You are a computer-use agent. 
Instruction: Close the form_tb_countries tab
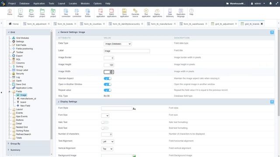pos(104,24)
